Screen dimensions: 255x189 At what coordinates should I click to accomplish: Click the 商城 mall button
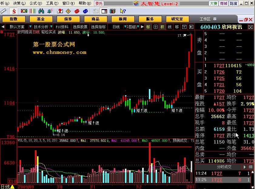pyautogui.click(x=223, y=3)
